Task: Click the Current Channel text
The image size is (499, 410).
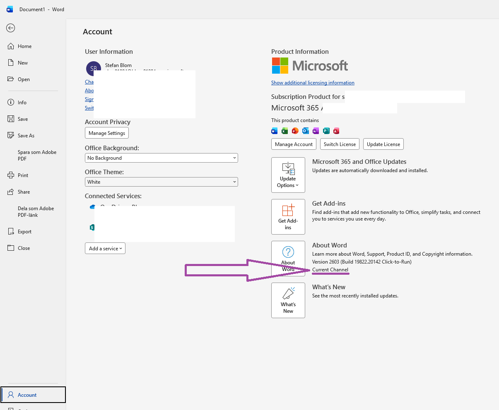Action: pos(330,270)
